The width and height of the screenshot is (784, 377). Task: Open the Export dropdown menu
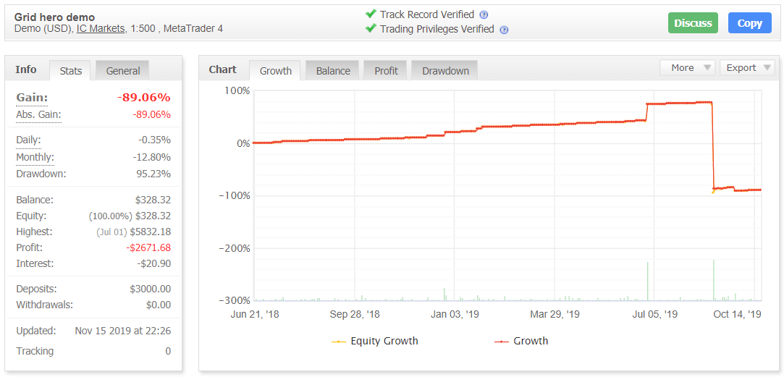tap(747, 68)
